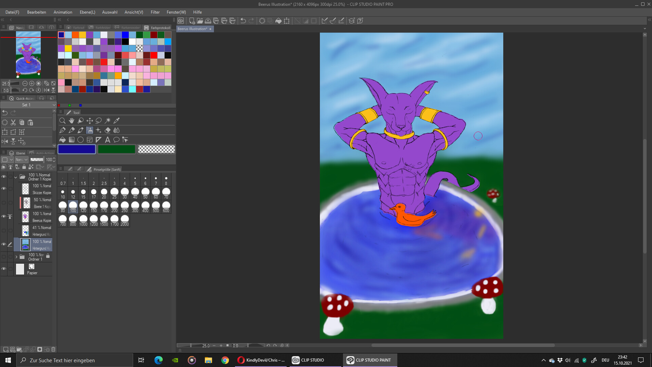Viewport: 652px width, 367px height.
Task: Select the Fill bucket tool
Action: coord(62,140)
